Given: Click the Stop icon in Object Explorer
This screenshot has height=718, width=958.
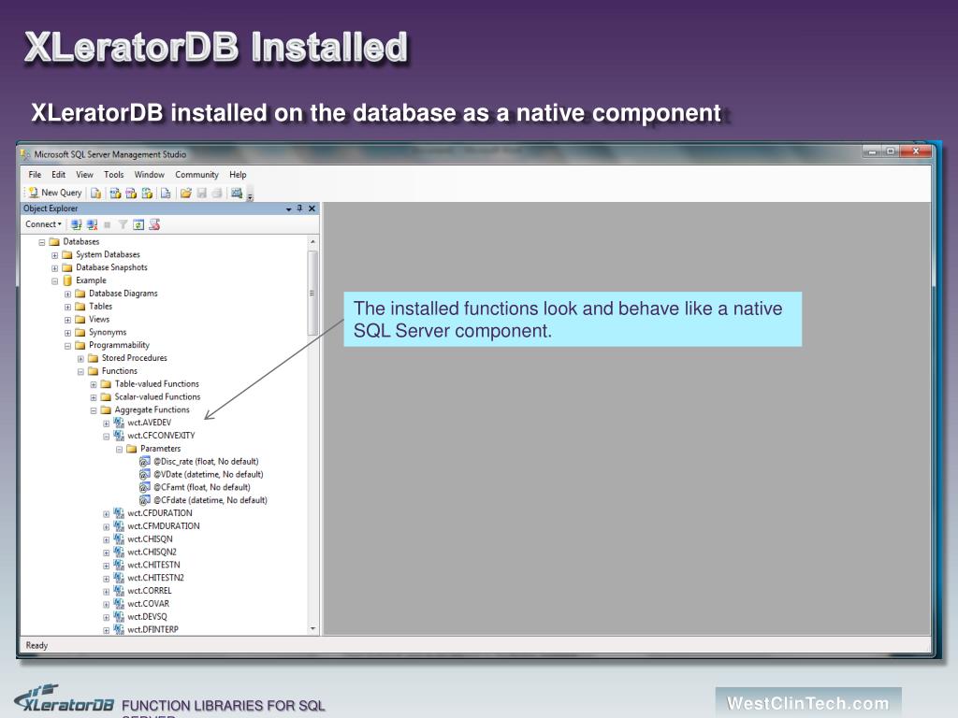Looking at the screenshot, I should tap(108, 224).
